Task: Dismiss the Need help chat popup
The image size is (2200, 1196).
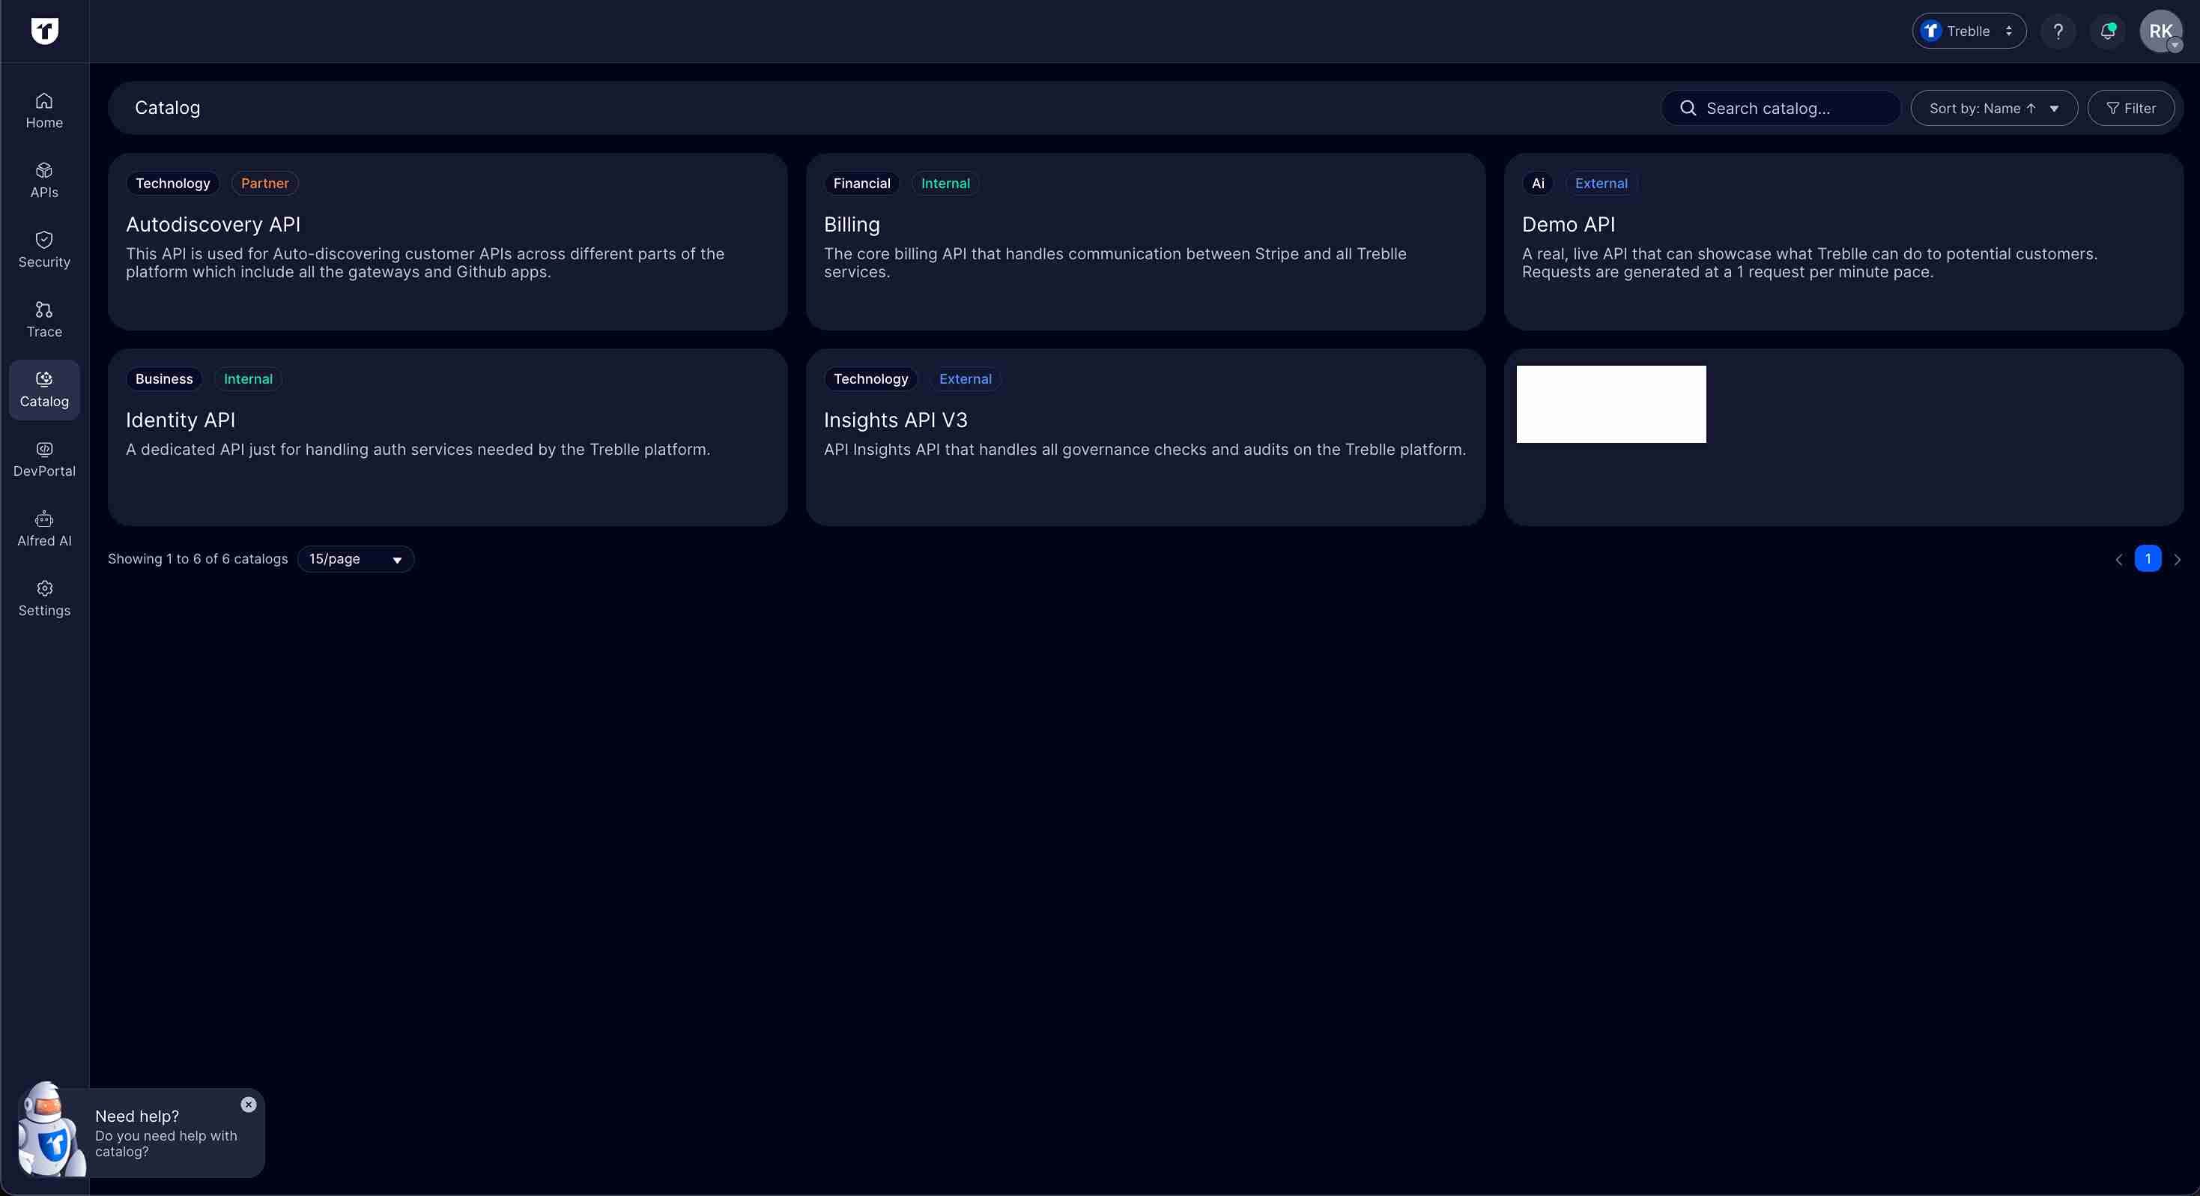Action: coord(249,1105)
